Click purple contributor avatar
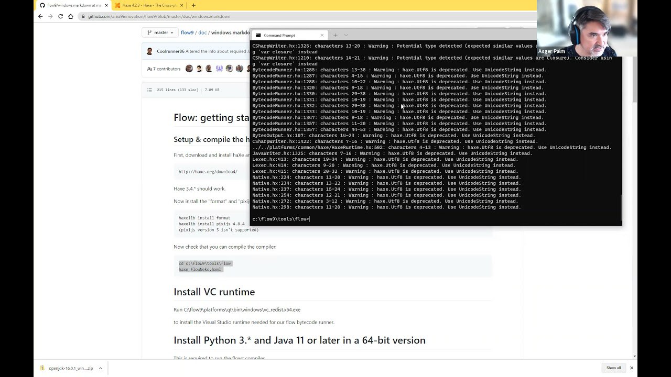 [219, 69]
